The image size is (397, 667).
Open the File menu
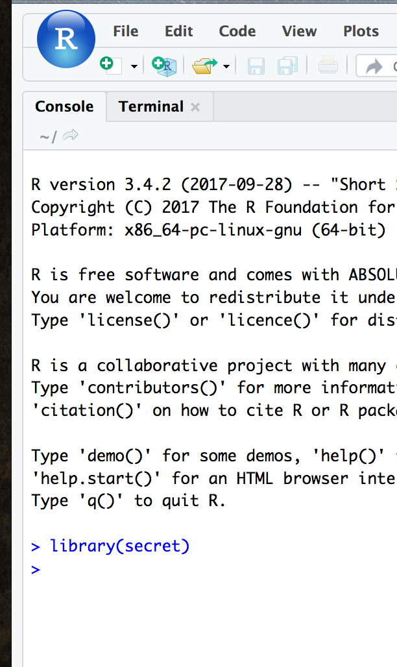pos(126,31)
